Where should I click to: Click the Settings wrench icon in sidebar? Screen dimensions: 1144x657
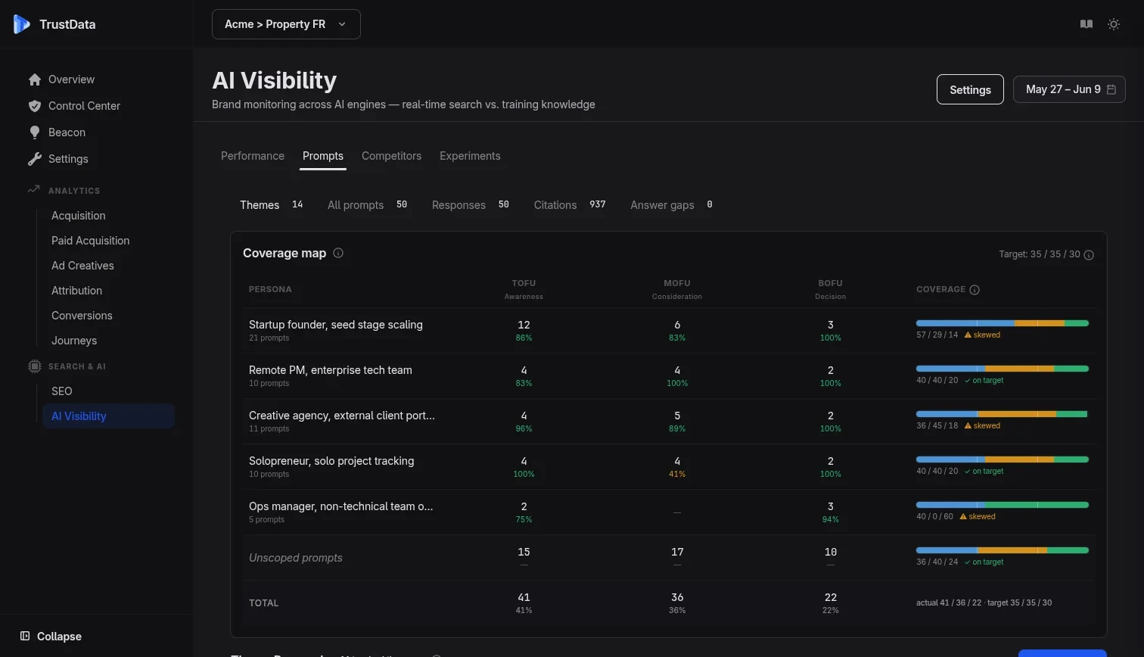[34, 159]
